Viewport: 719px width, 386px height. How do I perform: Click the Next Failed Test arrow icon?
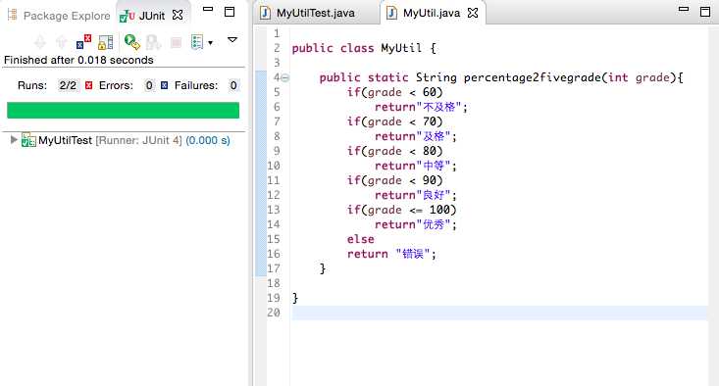pos(40,42)
